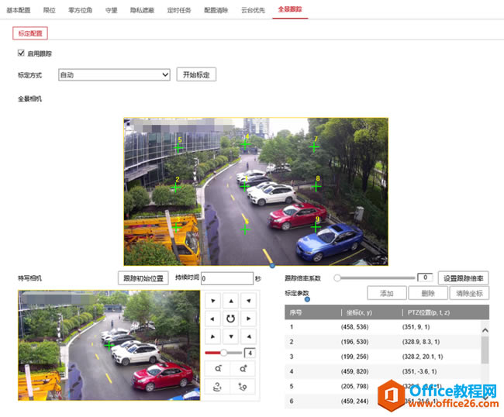Click the panoramic camera preview image
Viewport: 504px width, 417px height.
(256, 191)
